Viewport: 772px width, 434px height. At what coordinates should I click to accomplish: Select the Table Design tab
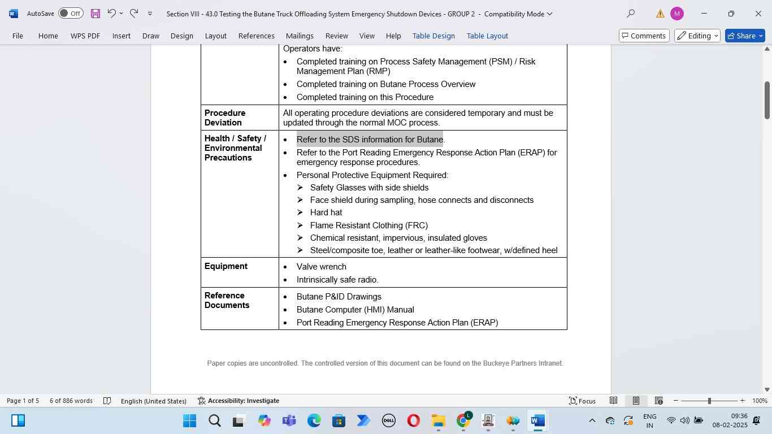click(433, 36)
